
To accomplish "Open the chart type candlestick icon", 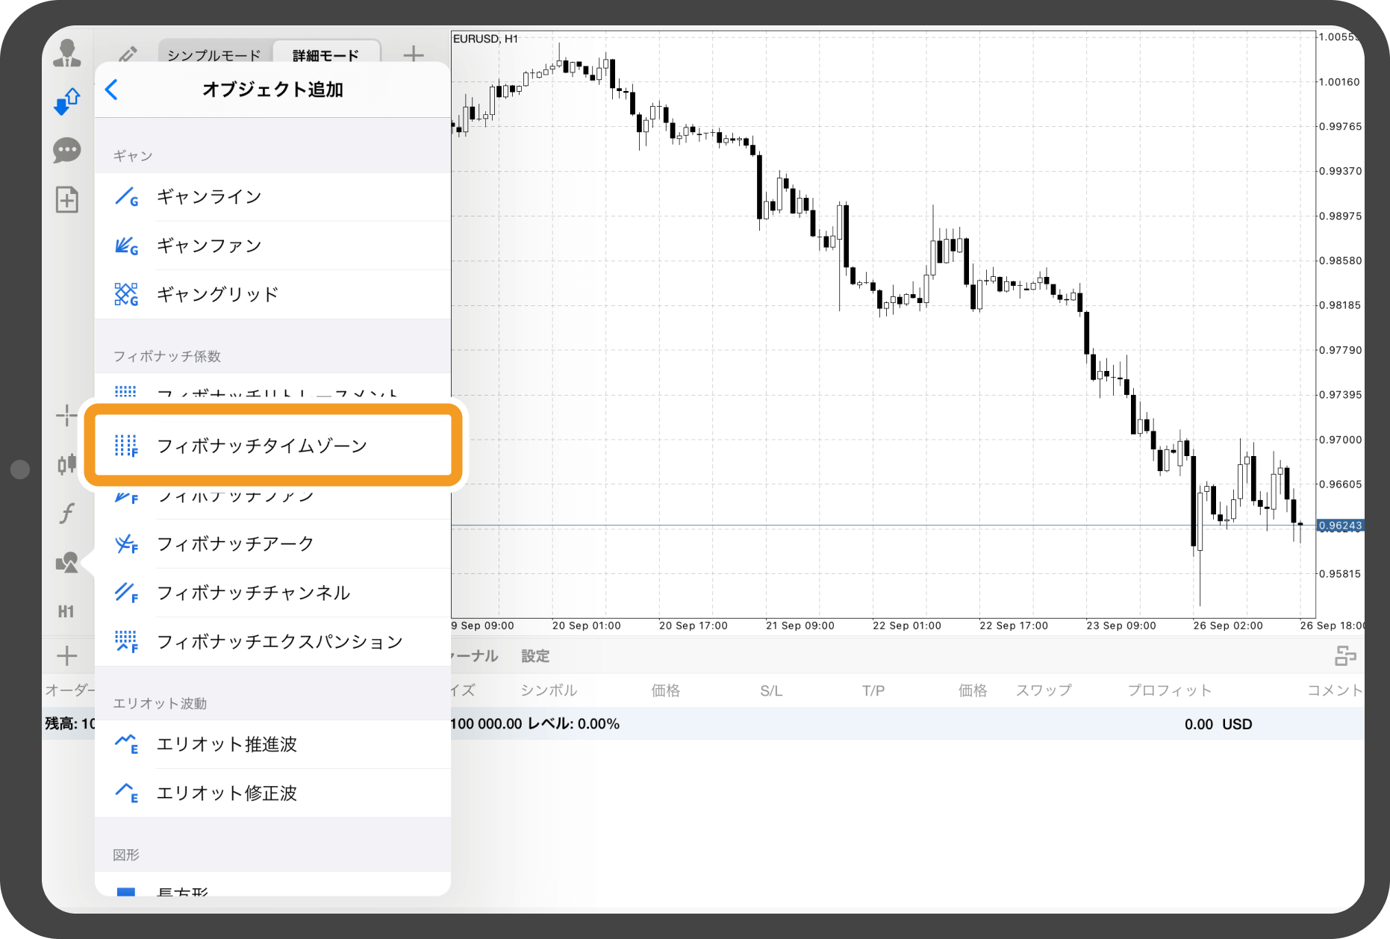I will [x=67, y=463].
